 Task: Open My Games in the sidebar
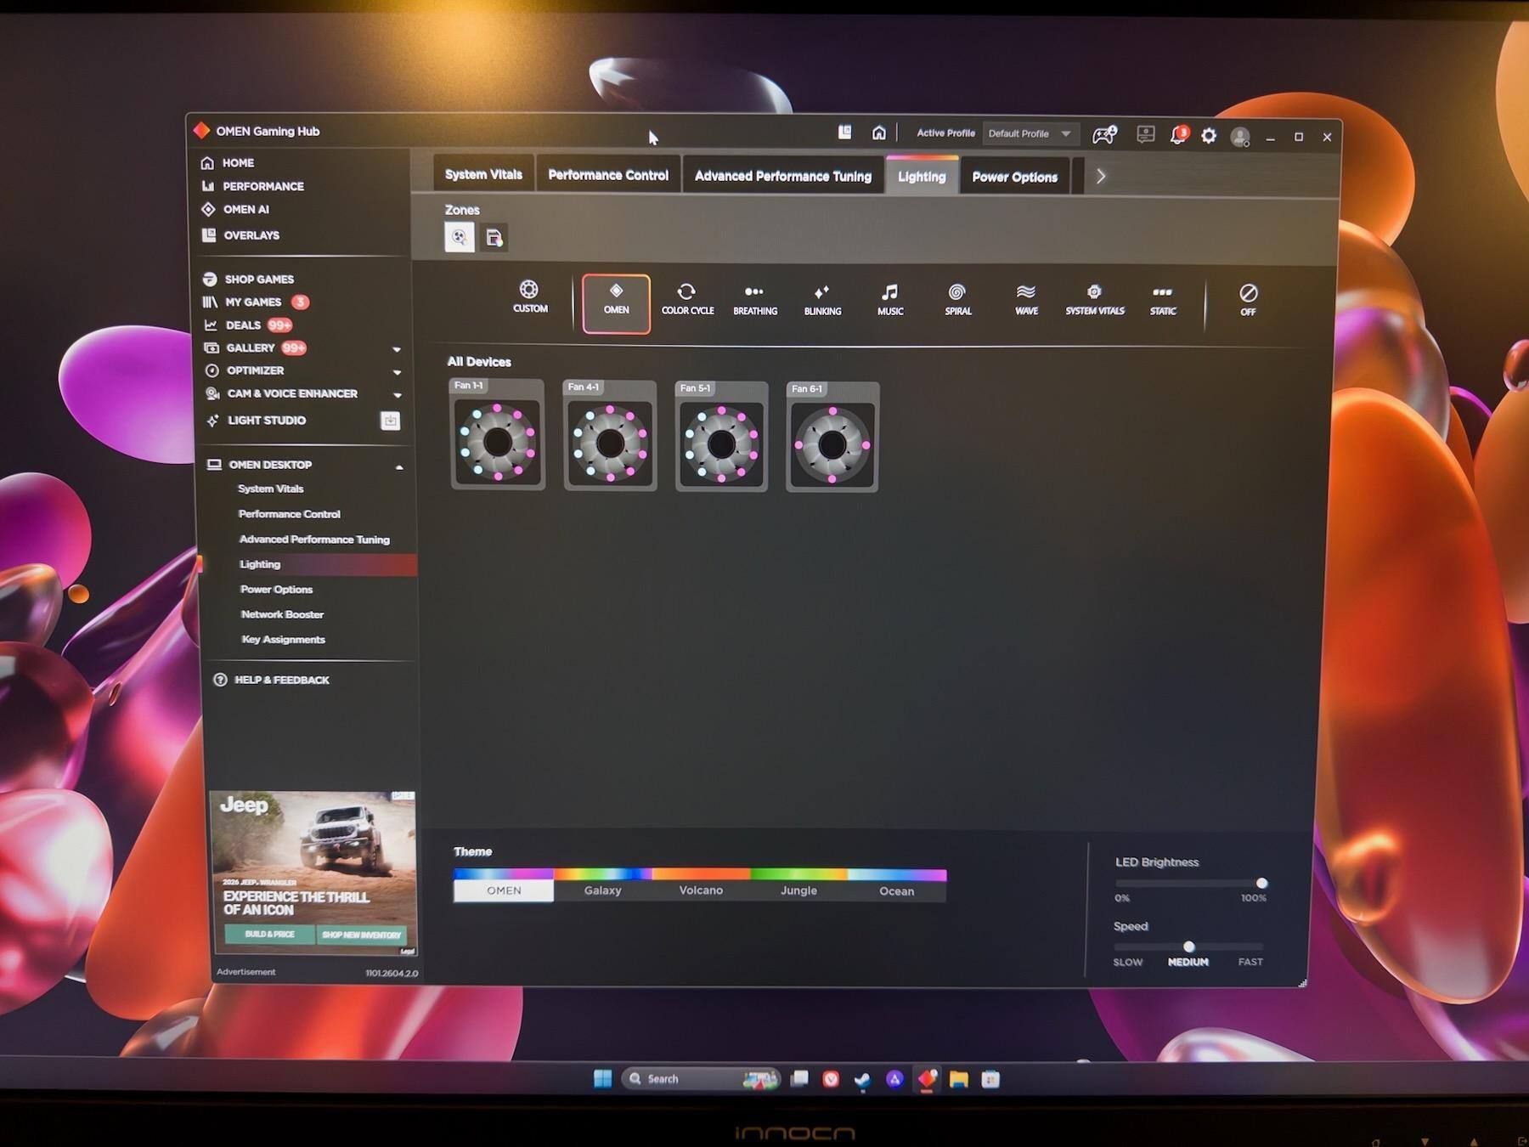[x=255, y=302]
